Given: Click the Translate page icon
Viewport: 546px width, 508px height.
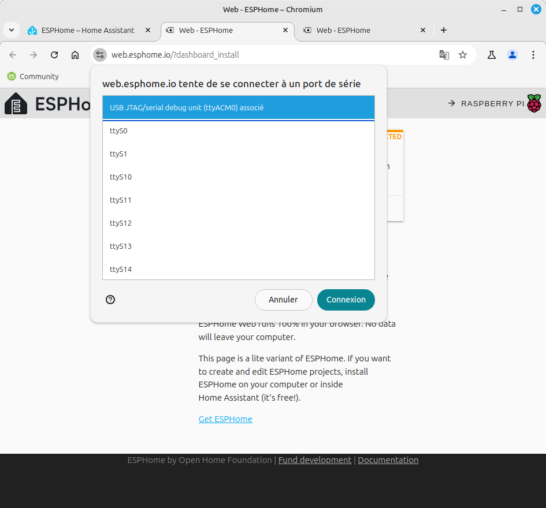Looking at the screenshot, I should (444, 55).
